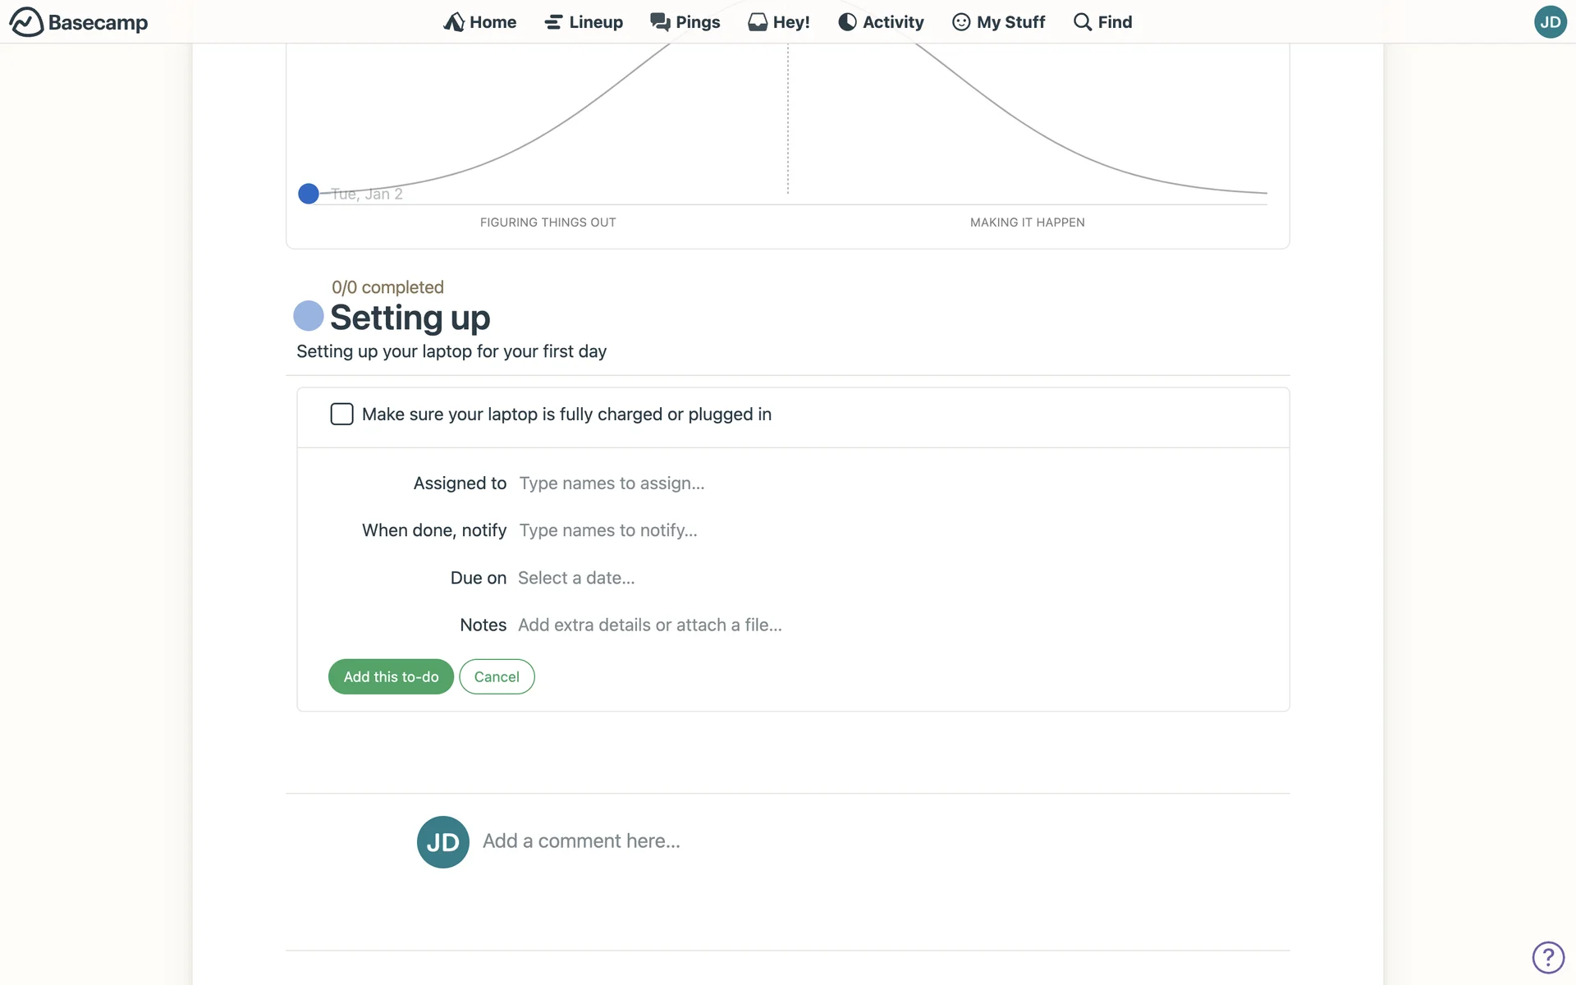Open the Lineup view

point(583,22)
